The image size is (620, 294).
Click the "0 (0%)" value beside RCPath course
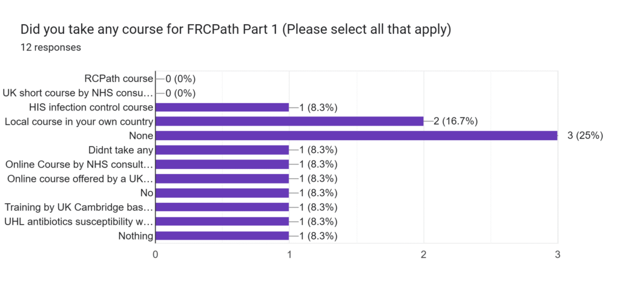point(180,78)
